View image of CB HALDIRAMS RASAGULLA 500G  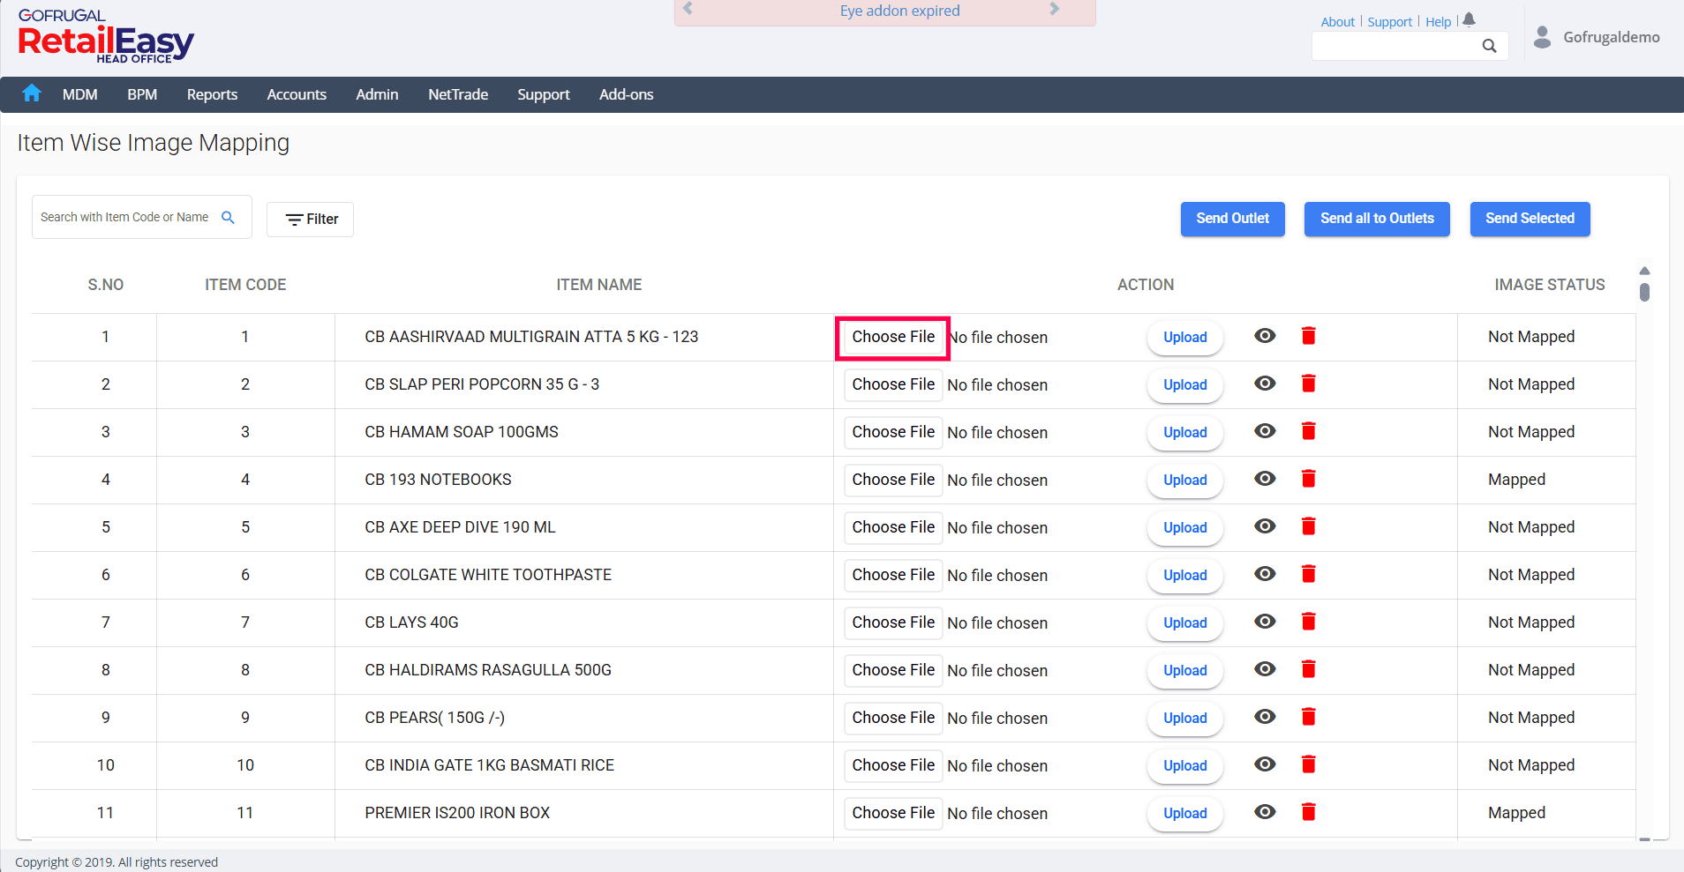coord(1265,669)
